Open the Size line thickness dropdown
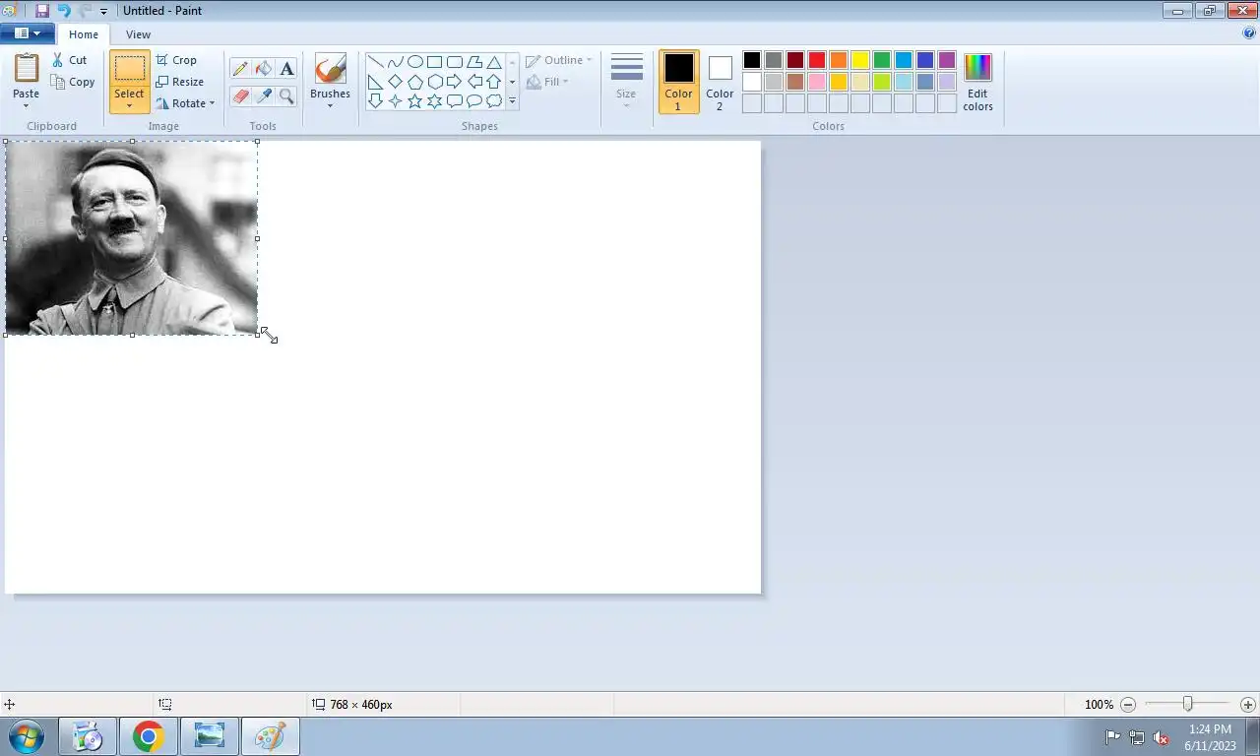 [x=626, y=82]
